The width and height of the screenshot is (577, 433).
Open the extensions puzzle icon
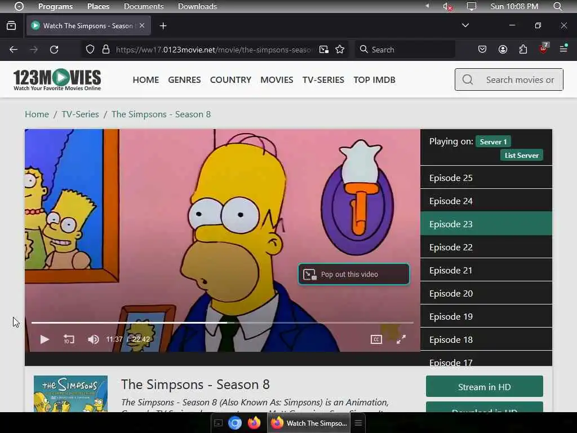pos(523,50)
